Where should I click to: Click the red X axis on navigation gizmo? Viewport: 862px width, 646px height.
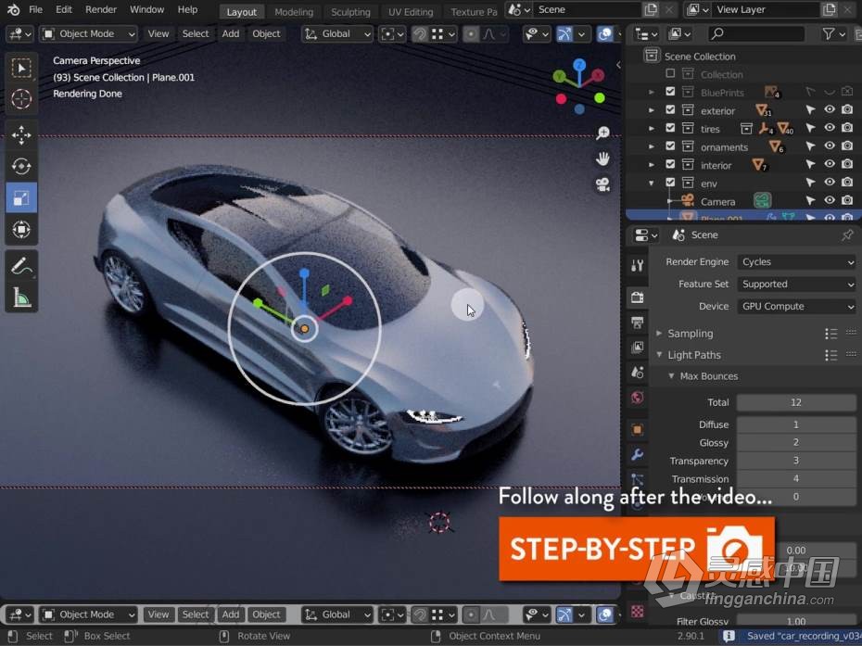click(x=598, y=75)
